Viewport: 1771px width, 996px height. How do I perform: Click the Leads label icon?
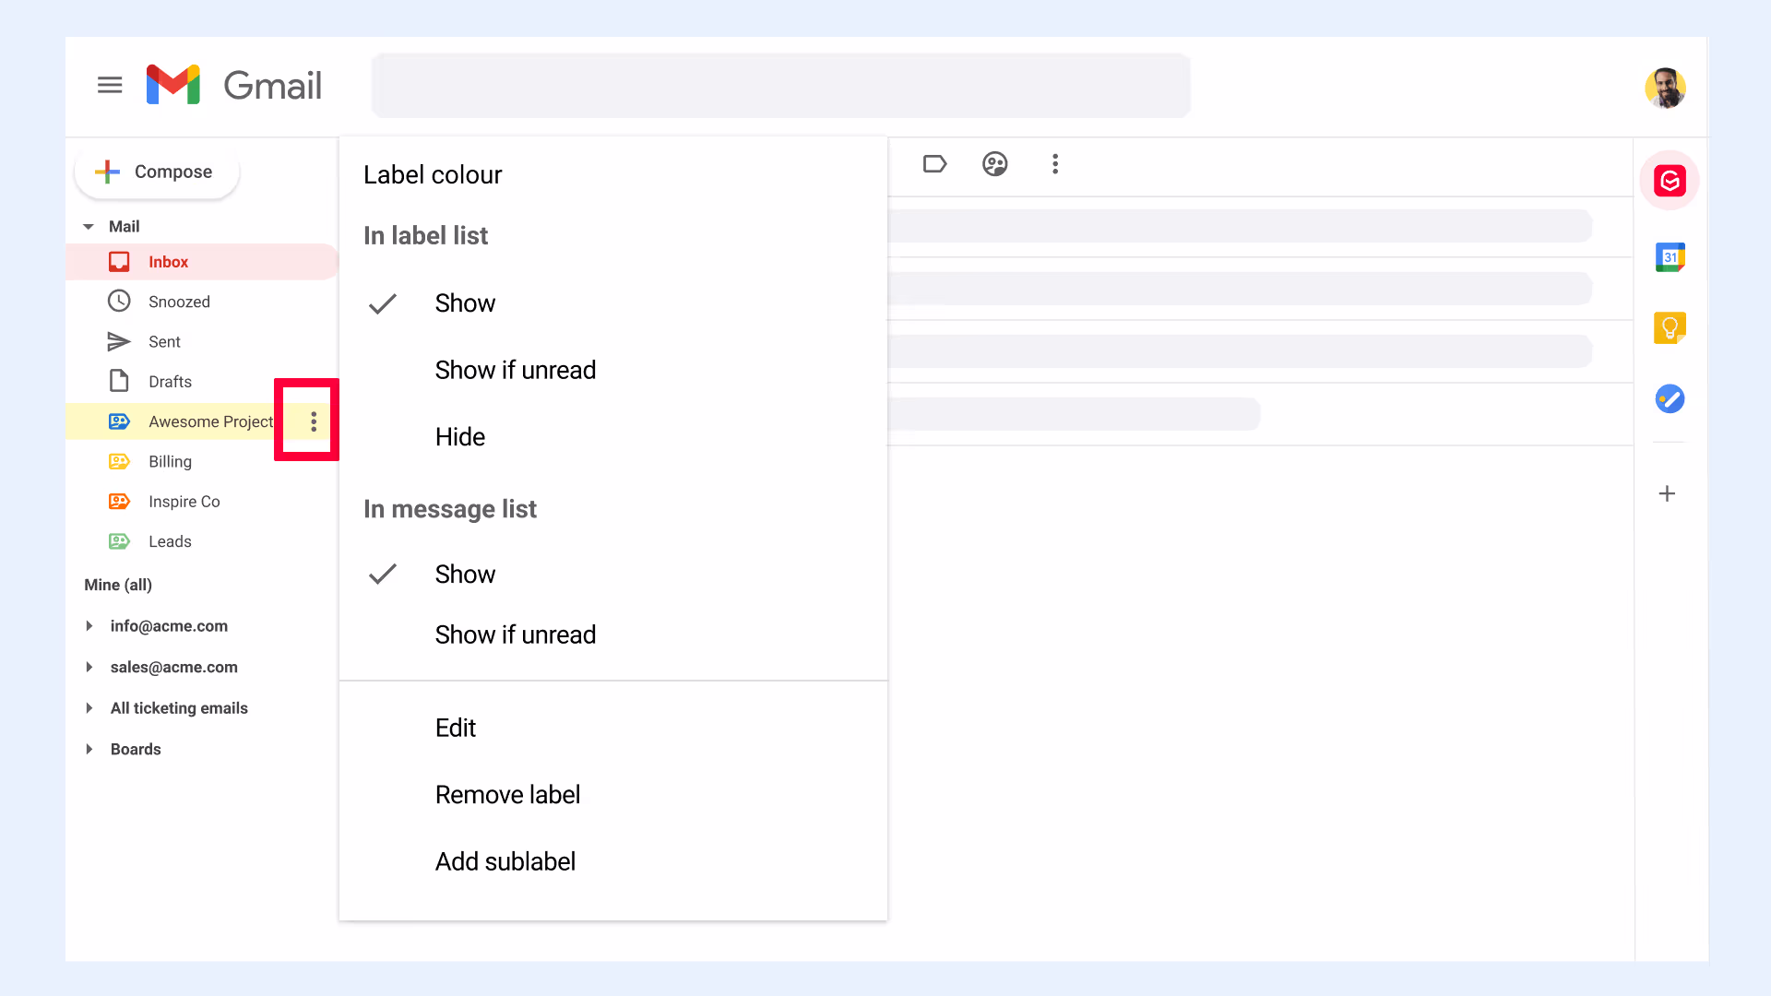tap(119, 541)
